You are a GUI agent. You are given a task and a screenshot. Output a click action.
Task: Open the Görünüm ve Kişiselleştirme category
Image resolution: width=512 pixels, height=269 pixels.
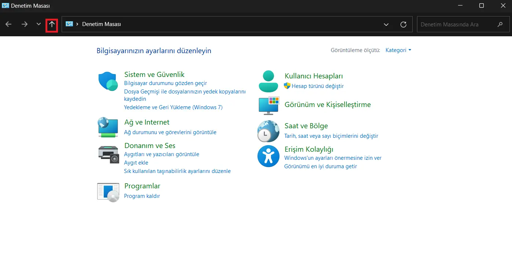tap(328, 104)
